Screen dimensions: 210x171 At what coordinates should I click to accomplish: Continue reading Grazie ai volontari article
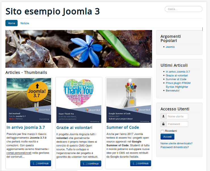tap(91, 164)
